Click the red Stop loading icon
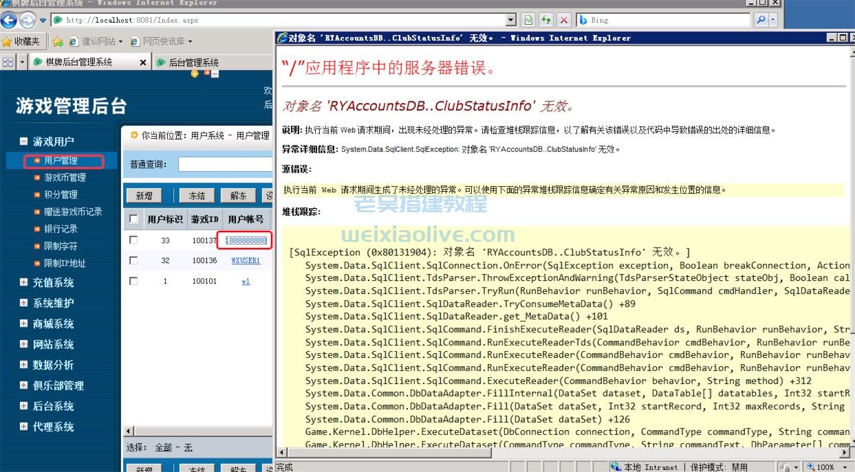Image resolution: width=855 pixels, height=472 pixels. (563, 20)
